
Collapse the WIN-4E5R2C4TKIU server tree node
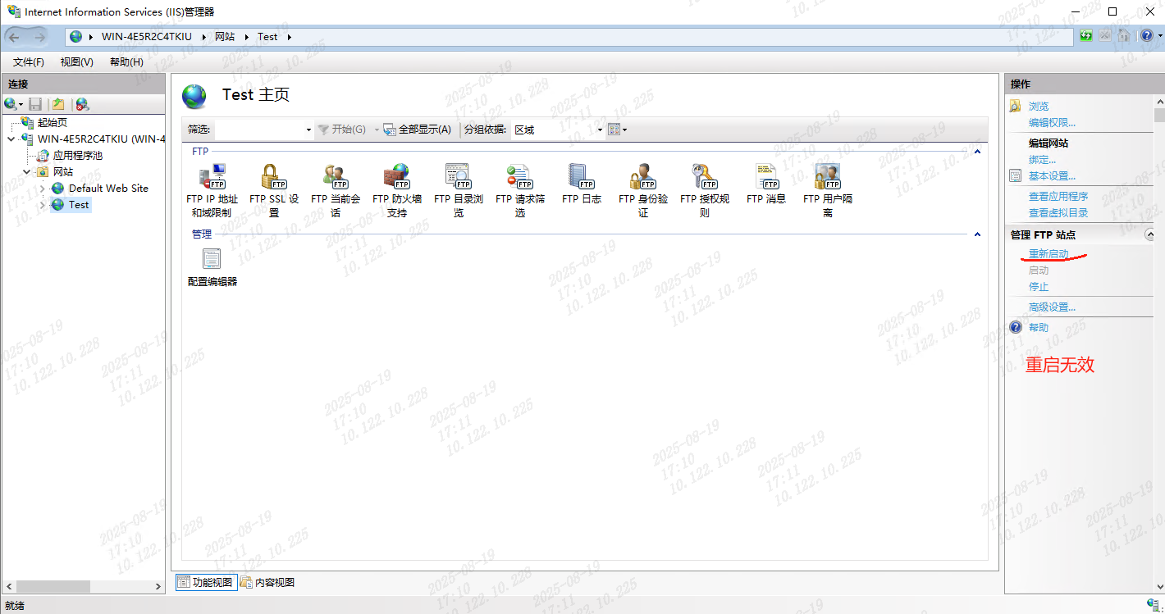click(10, 139)
